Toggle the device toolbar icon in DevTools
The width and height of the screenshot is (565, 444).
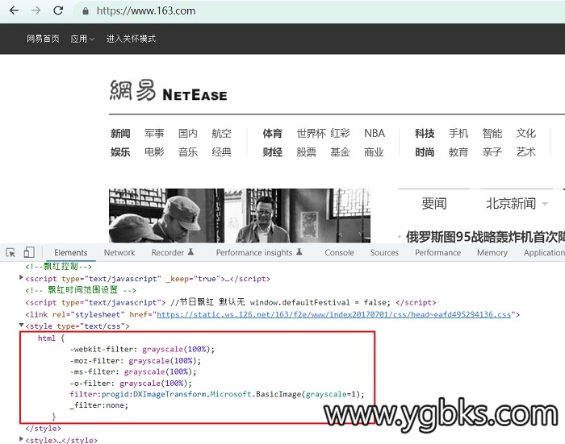[29, 252]
